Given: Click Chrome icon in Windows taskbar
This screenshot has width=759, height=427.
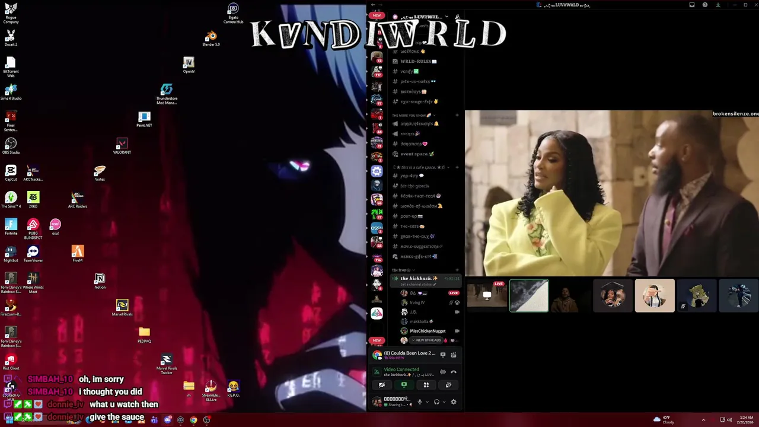Looking at the screenshot, I should (x=193, y=420).
